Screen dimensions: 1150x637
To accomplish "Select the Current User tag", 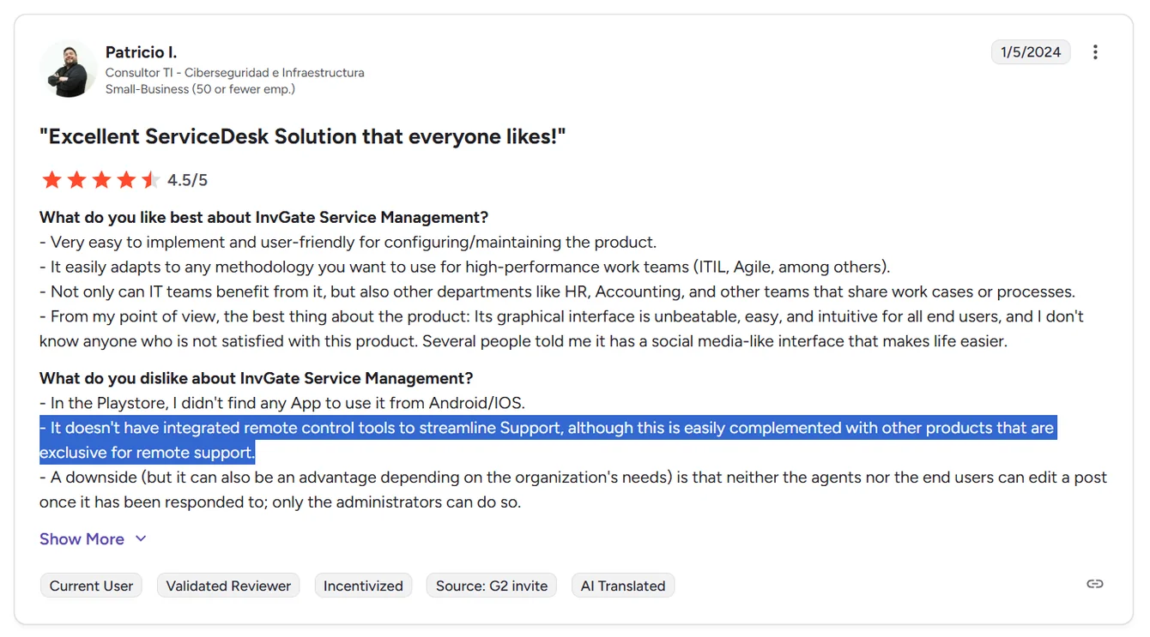I will point(91,586).
